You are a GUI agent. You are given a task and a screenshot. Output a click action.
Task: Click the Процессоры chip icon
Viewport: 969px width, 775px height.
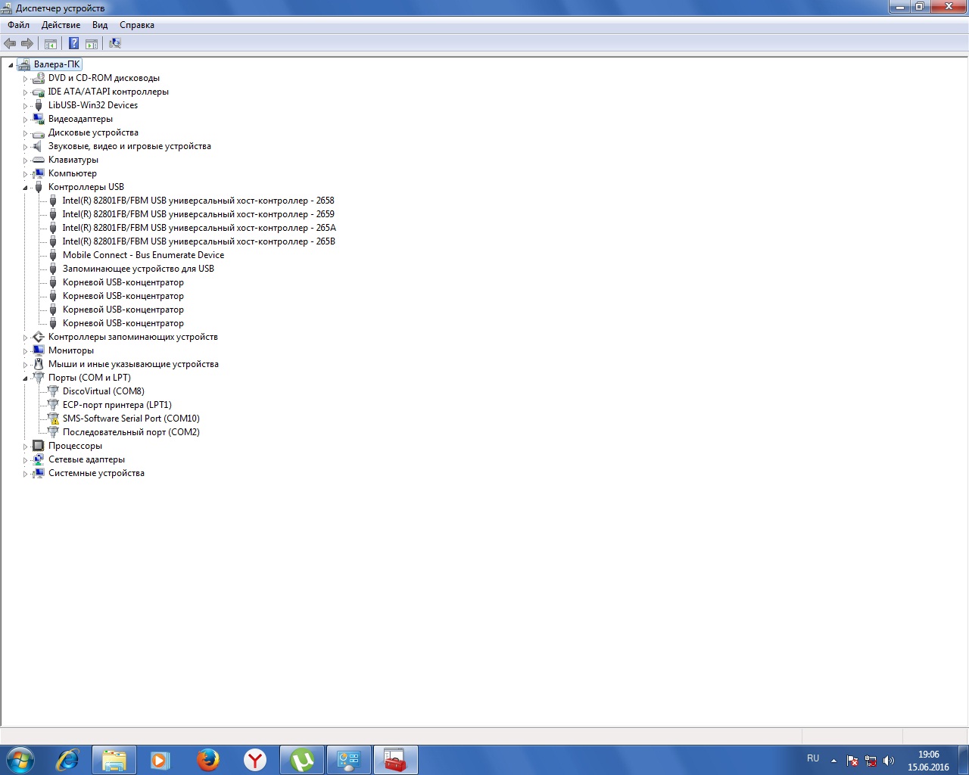coord(39,446)
